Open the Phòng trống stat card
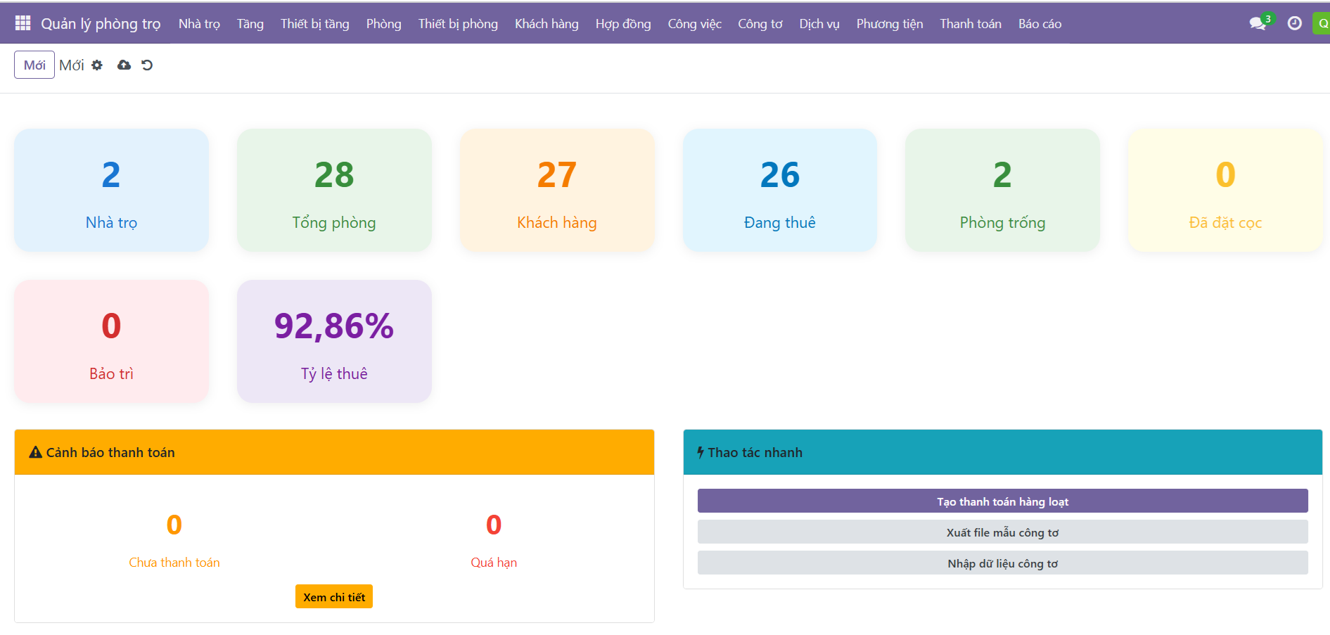 [1002, 190]
